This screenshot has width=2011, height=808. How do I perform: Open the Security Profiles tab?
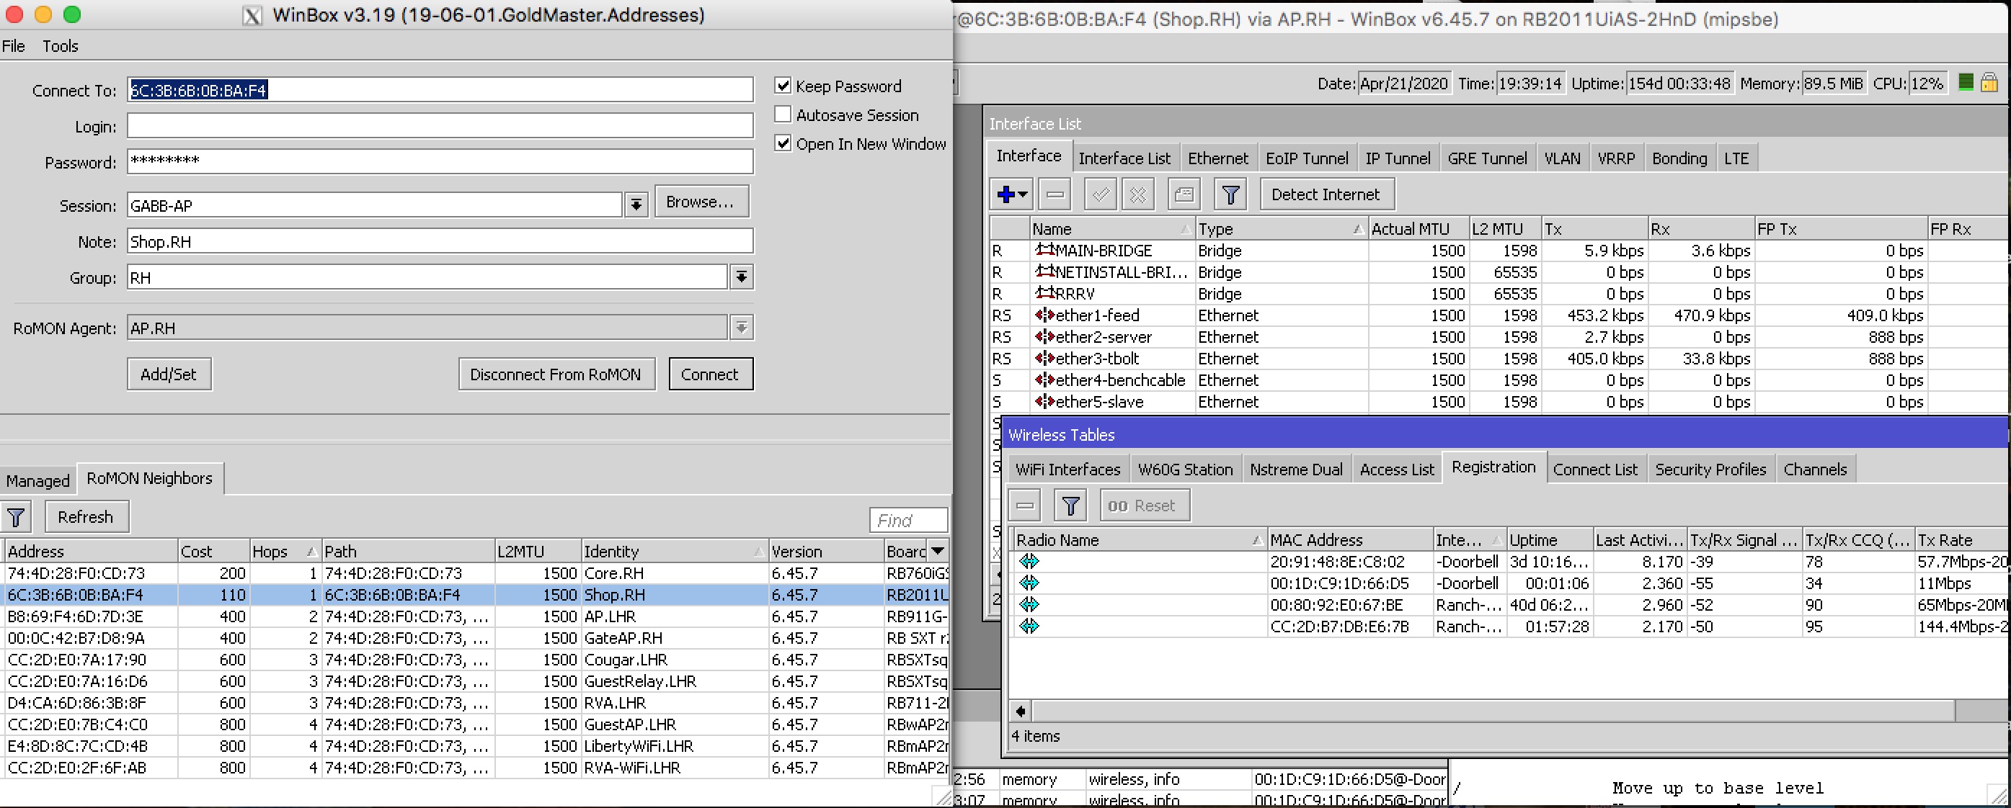[1710, 470]
